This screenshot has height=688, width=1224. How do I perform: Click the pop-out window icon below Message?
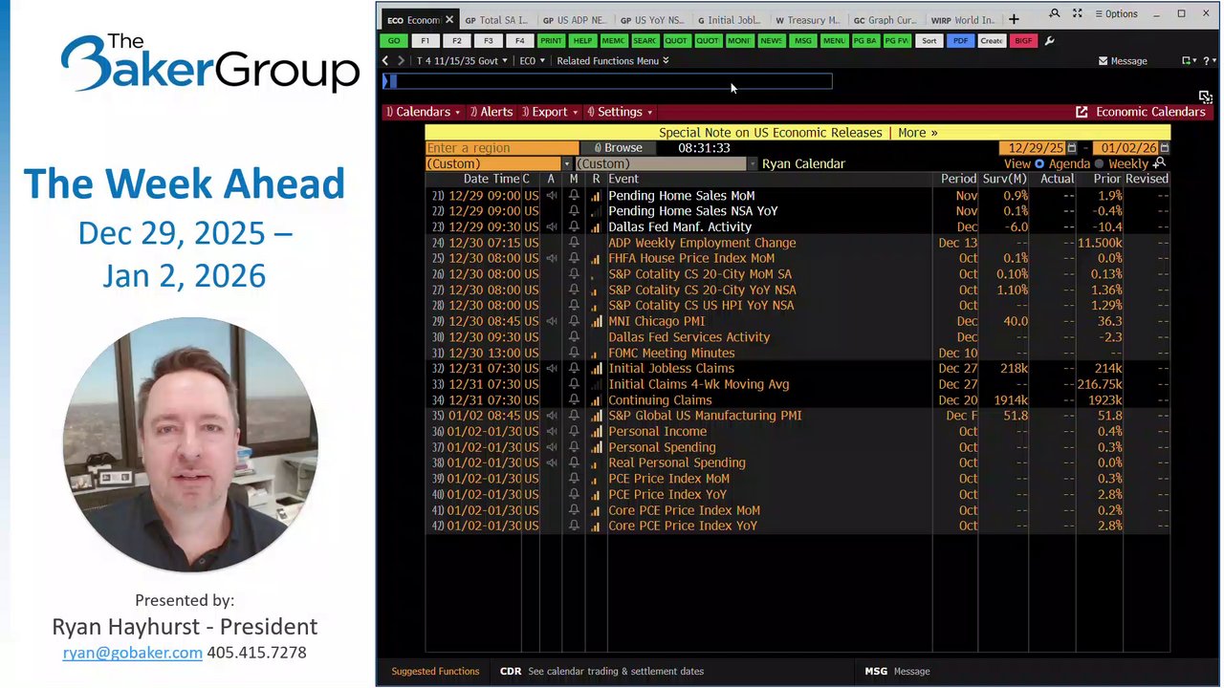tap(1205, 97)
